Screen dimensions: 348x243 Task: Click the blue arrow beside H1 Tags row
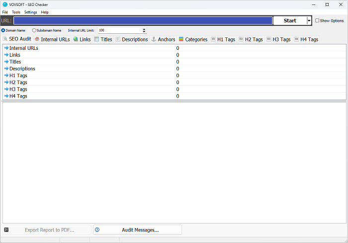point(6,75)
